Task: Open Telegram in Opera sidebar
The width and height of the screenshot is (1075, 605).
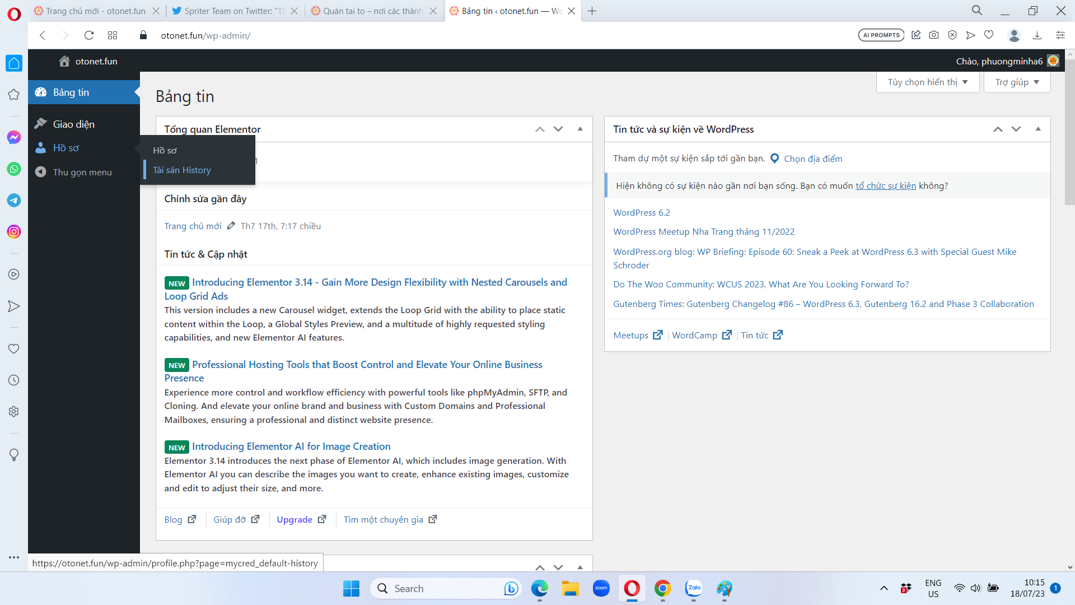Action: (x=14, y=200)
